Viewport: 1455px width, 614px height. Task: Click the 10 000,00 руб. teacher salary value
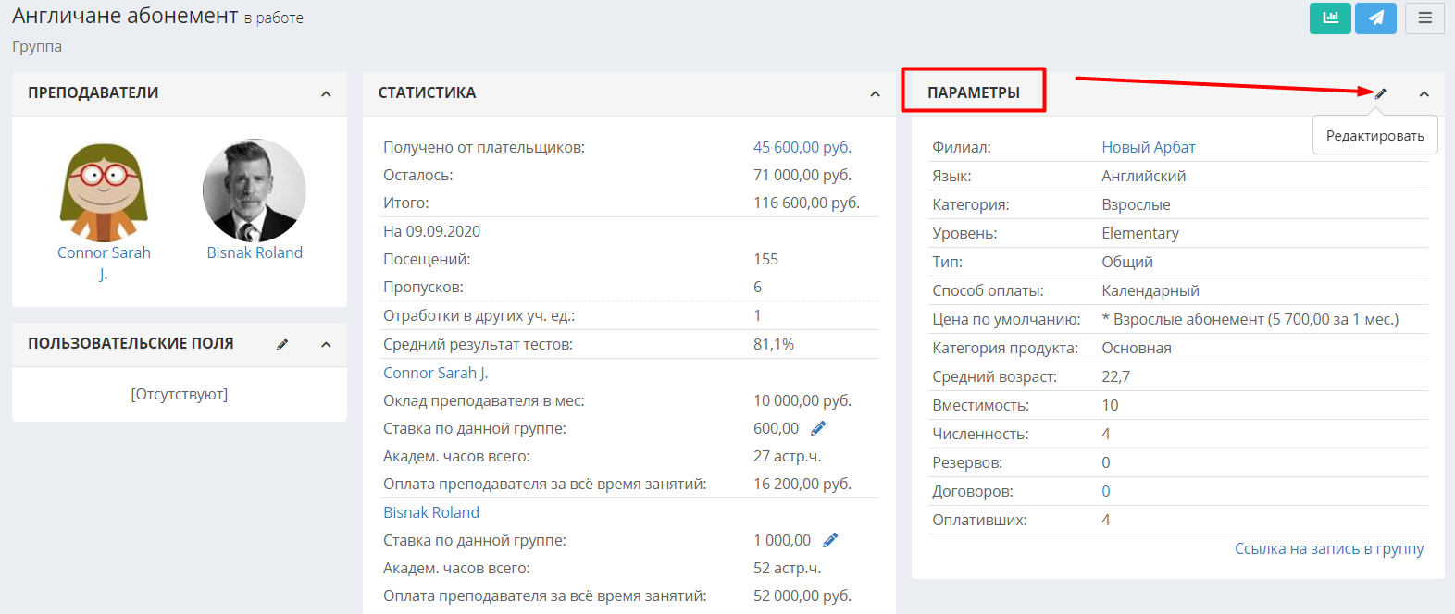(802, 400)
